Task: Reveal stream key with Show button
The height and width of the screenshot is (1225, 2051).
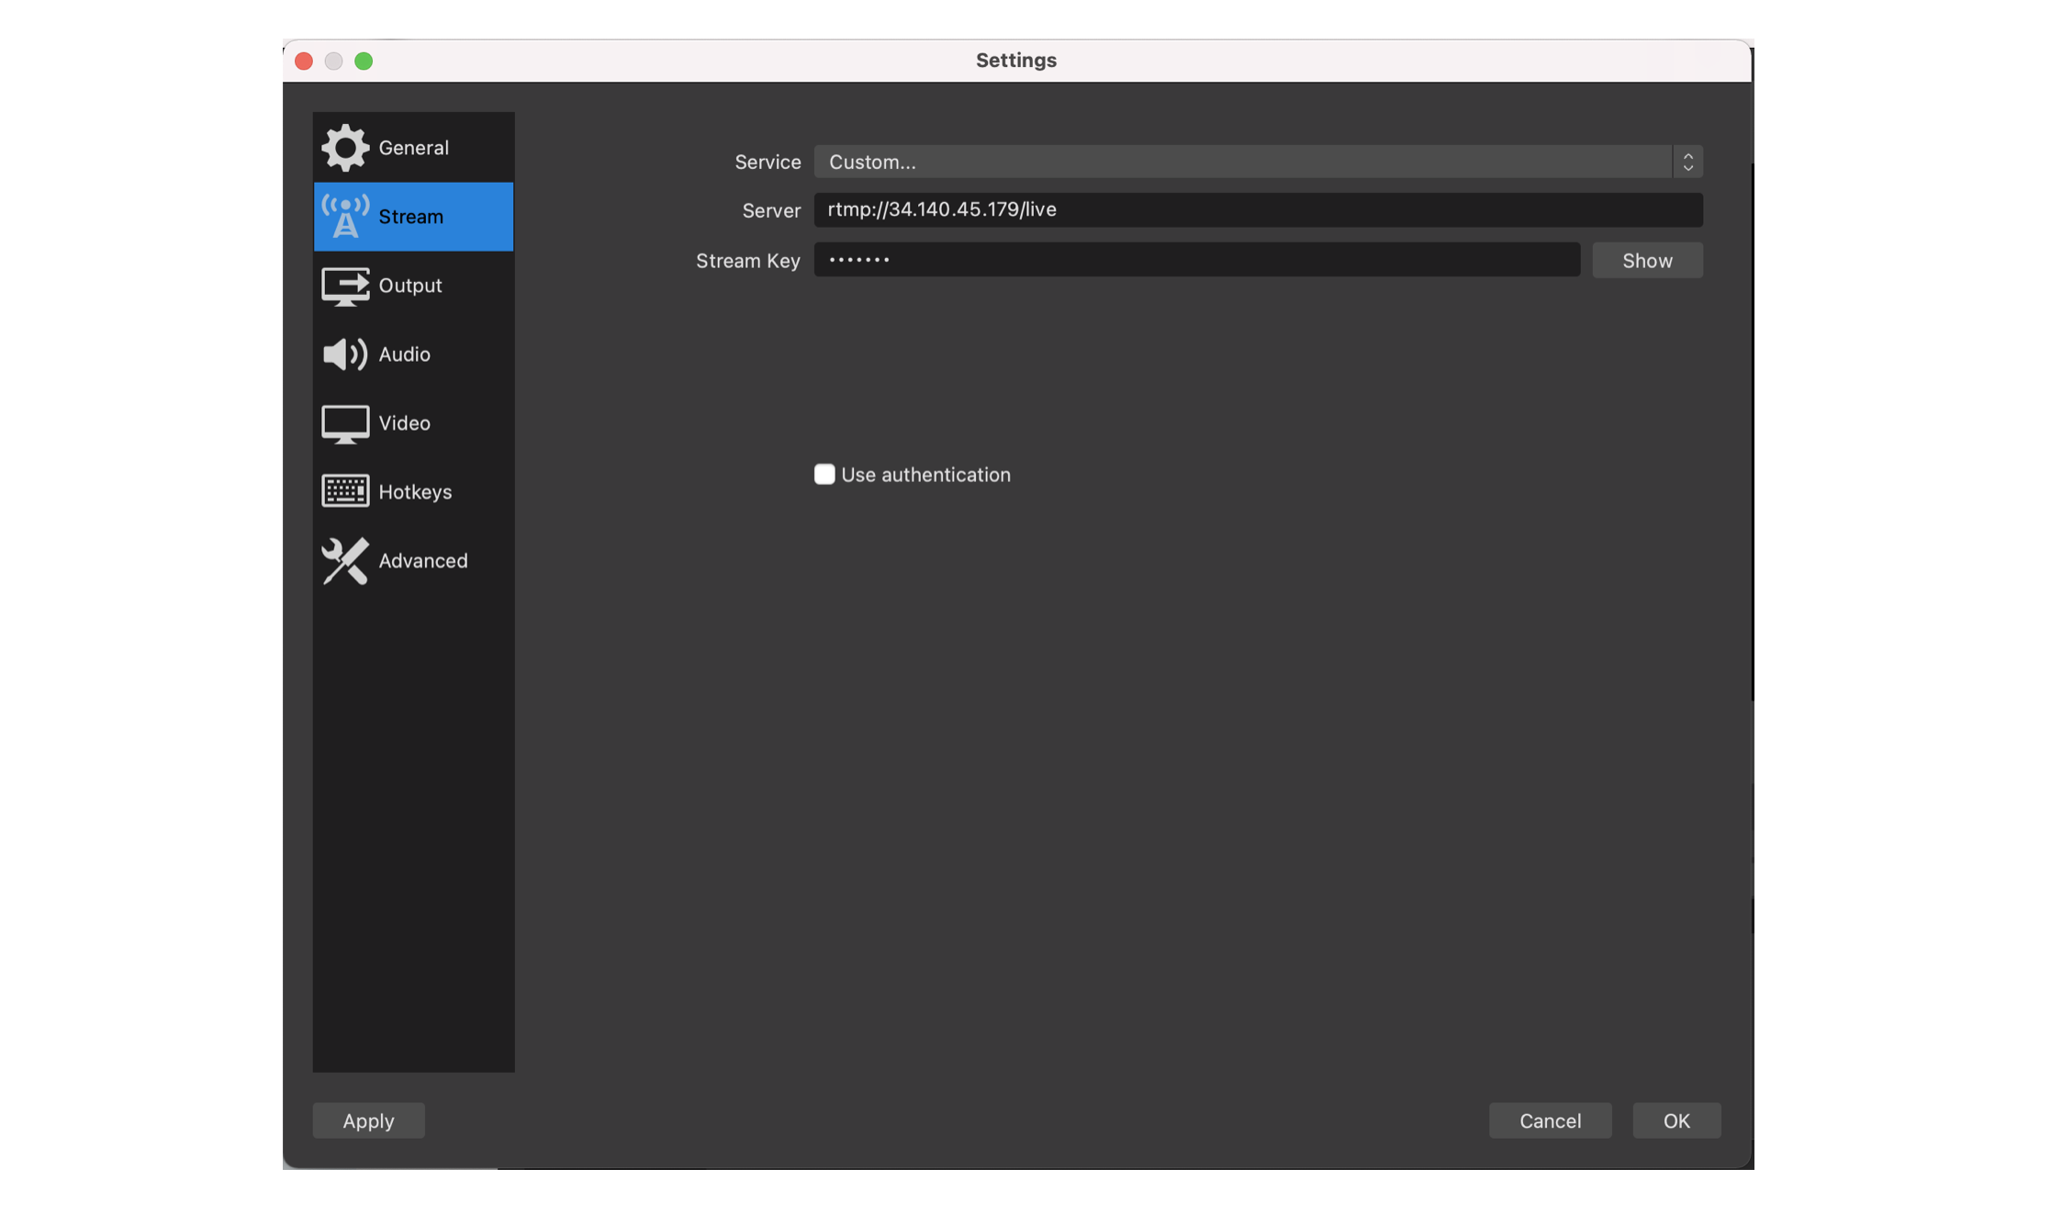Action: [x=1646, y=261]
